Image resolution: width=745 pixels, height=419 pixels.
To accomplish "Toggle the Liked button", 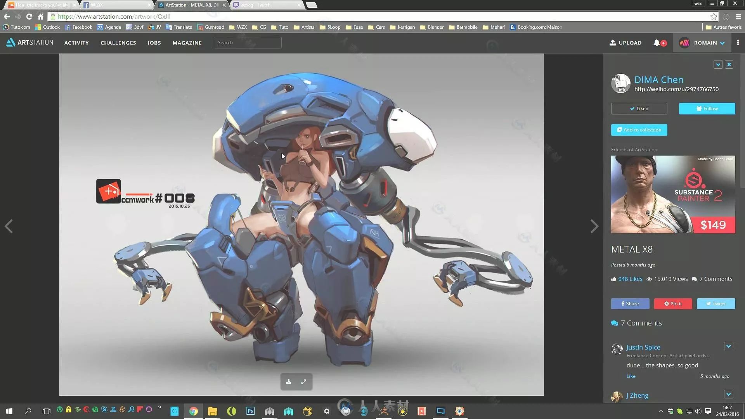I will [639, 109].
